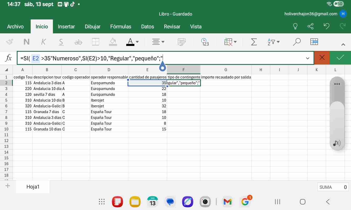
Task: Open the cell borders tool
Action: 95,42
